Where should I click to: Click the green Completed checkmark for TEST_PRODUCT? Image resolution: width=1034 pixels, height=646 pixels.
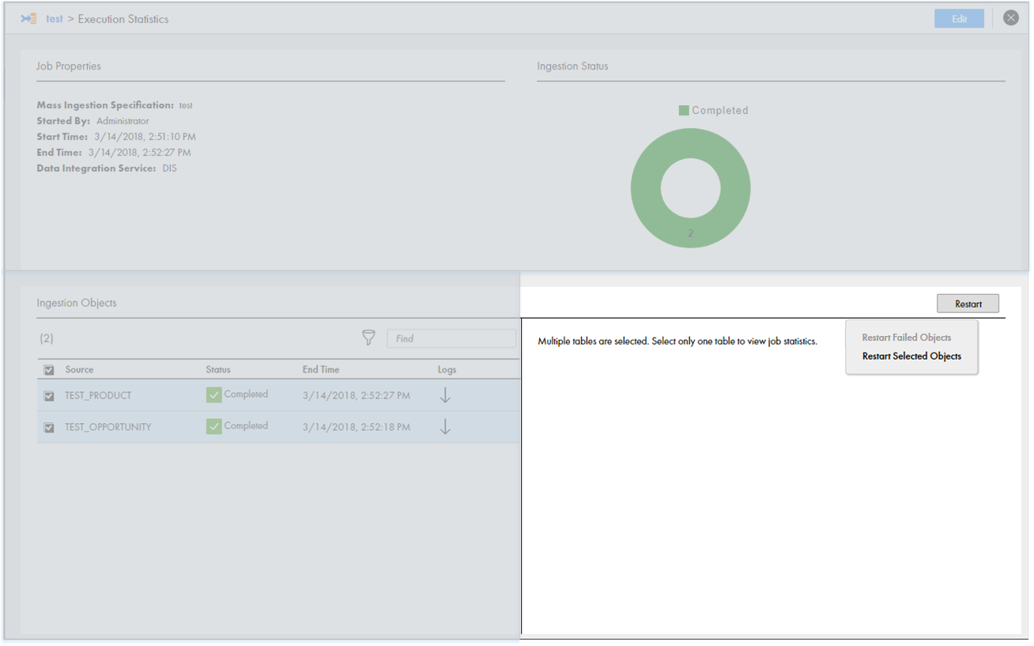(x=213, y=395)
